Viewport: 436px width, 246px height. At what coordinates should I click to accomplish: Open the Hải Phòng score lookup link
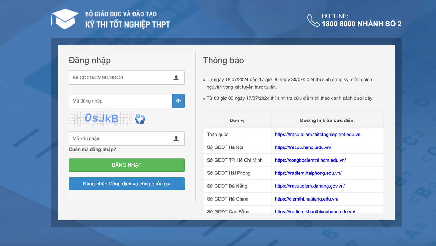[308, 173]
